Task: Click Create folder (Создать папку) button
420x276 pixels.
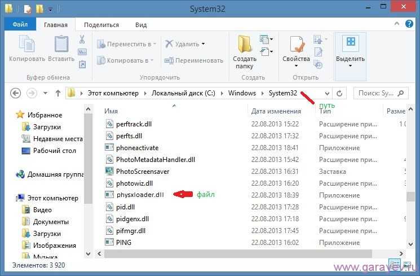Action: (244, 52)
